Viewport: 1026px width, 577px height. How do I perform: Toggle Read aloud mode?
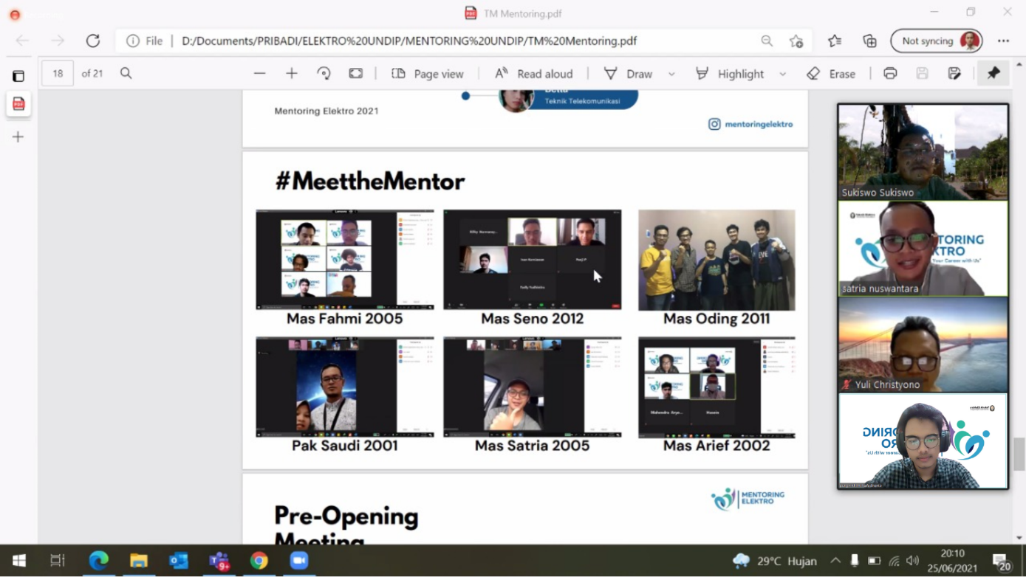click(533, 74)
